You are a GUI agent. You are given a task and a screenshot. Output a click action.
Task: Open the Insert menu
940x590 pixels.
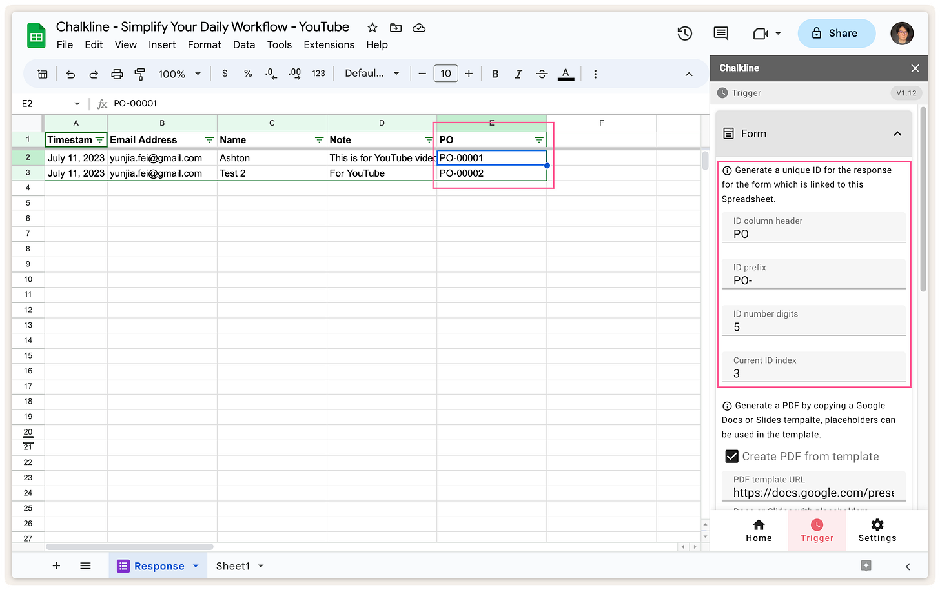point(162,44)
